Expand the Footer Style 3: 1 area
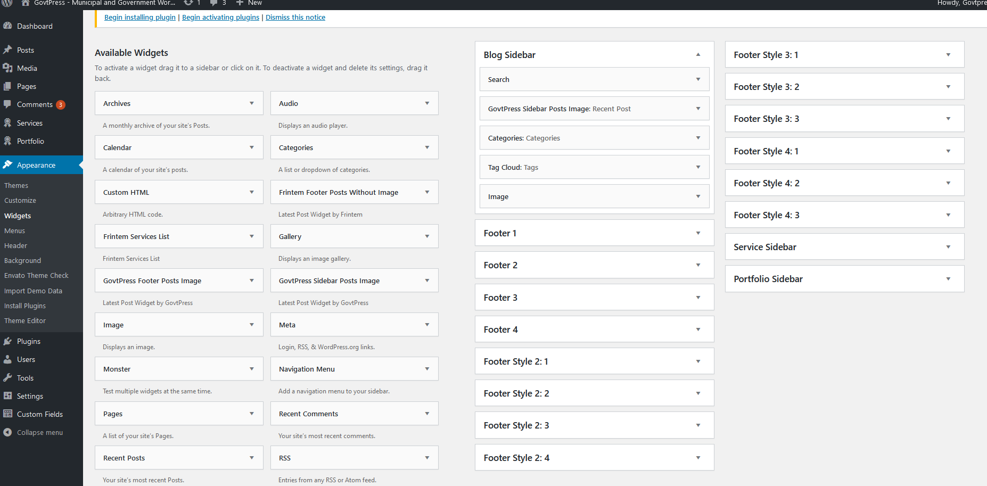Screen dimensions: 987x486 (948, 55)
